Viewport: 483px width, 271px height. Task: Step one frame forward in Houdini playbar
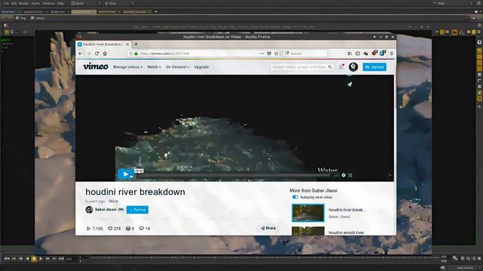(48, 259)
